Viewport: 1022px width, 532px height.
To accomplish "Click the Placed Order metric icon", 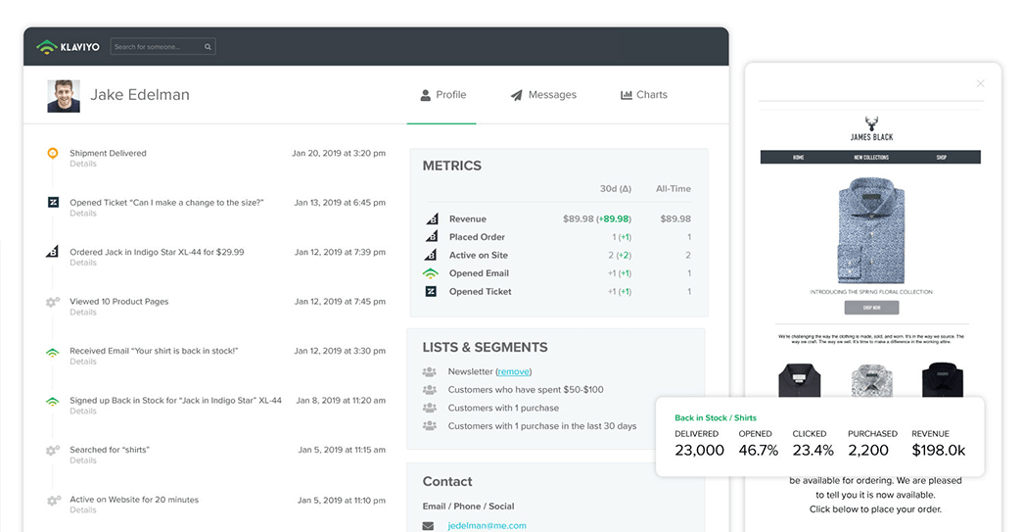I will pyautogui.click(x=431, y=237).
